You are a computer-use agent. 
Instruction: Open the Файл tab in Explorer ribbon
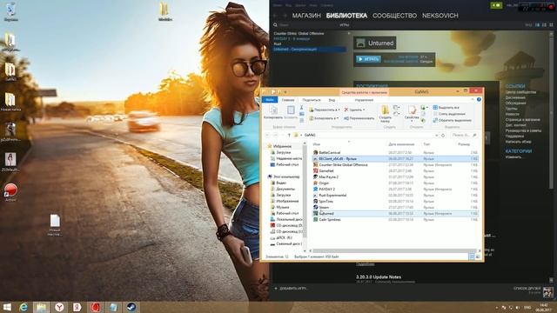point(270,100)
